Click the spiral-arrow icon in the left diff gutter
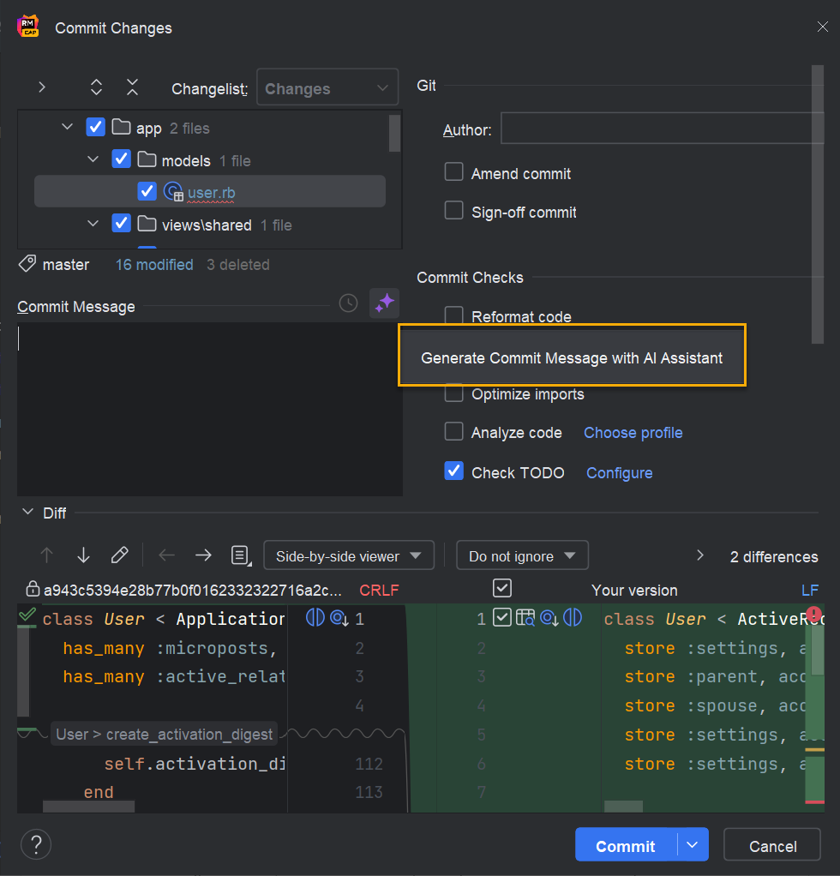 coord(339,618)
